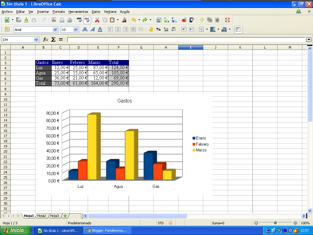Screen dimensions: 313x235
Task: Activate the spellcheck tool
Action: tap(79, 20)
